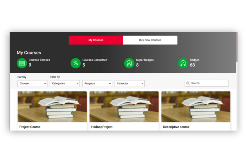This screenshot has height=164, width=246.
Task: Open the Project Course thumbnail
Action: coord(52,107)
